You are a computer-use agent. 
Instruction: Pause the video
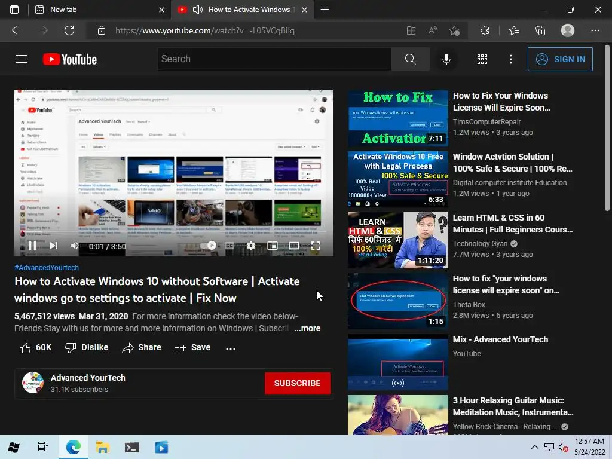pyautogui.click(x=32, y=246)
